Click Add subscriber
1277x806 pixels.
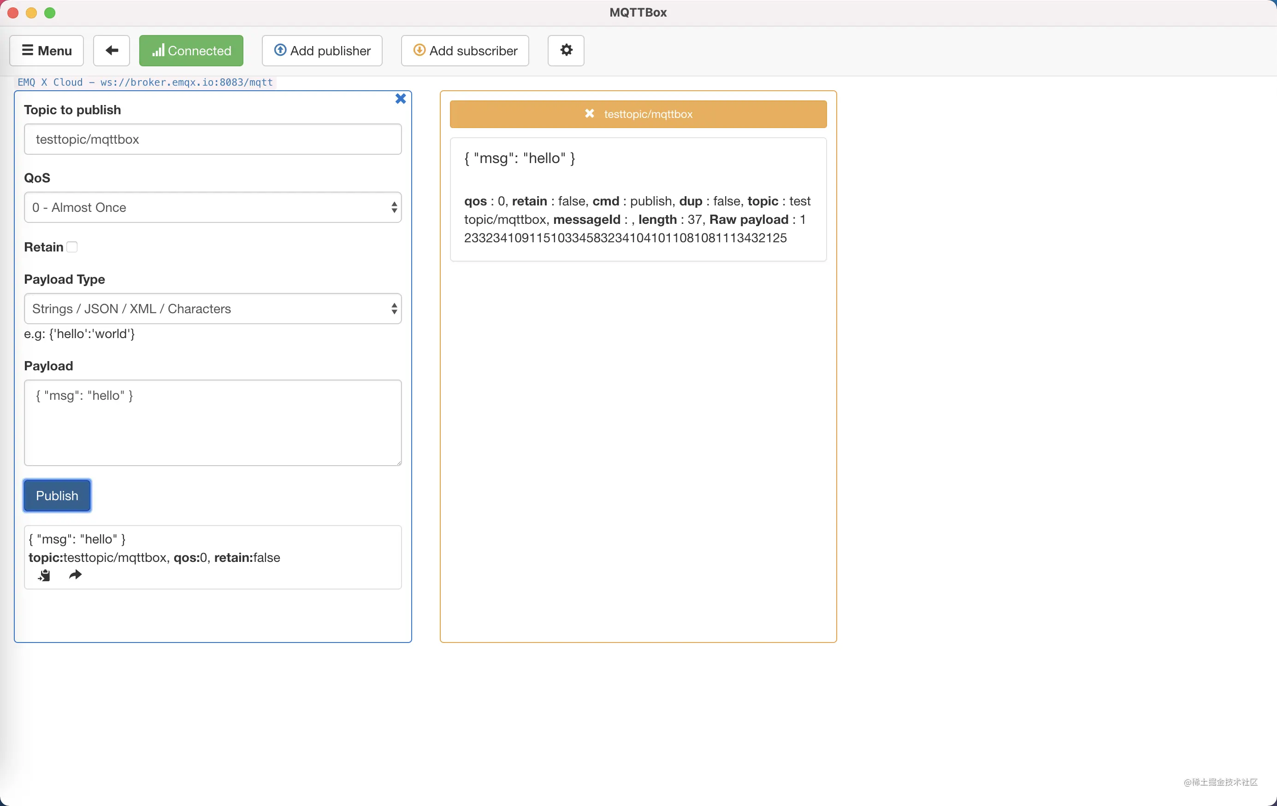click(465, 50)
